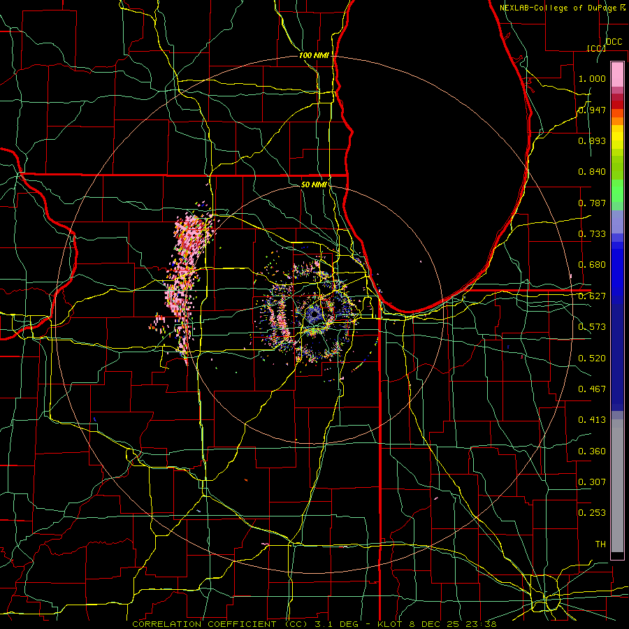
Task: Pick the pink top segment of color scale
Action: point(617,74)
